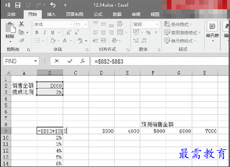Image resolution: width=230 pixels, height=167 pixels.
Task: Click the Select All corner triangle
Action: tap(8, 73)
